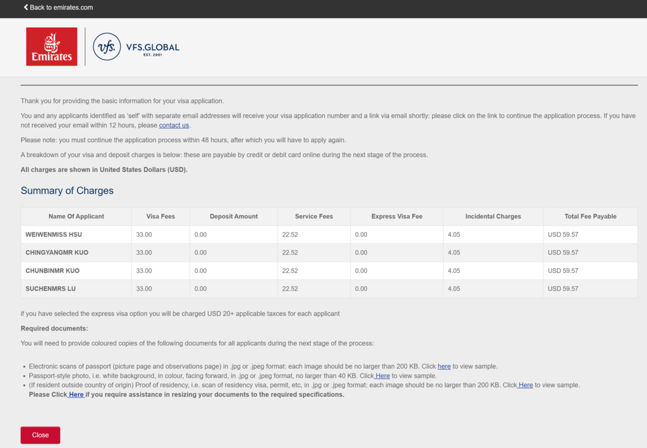Image resolution: width=647 pixels, height=448 pixels.
Task: View the proof of residency sample link
Action: [x=526, y=385]
